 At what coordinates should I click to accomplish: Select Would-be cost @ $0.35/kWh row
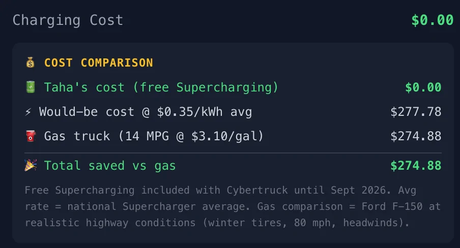(233, 112)
